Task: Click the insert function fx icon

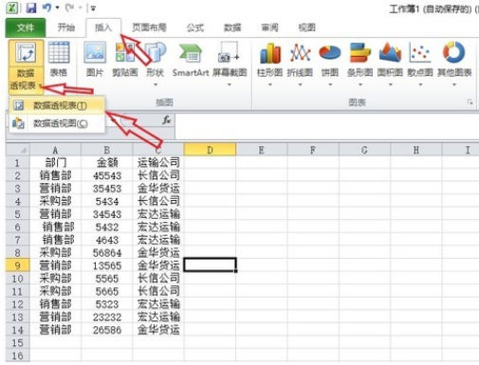Action: click(167, 120)
